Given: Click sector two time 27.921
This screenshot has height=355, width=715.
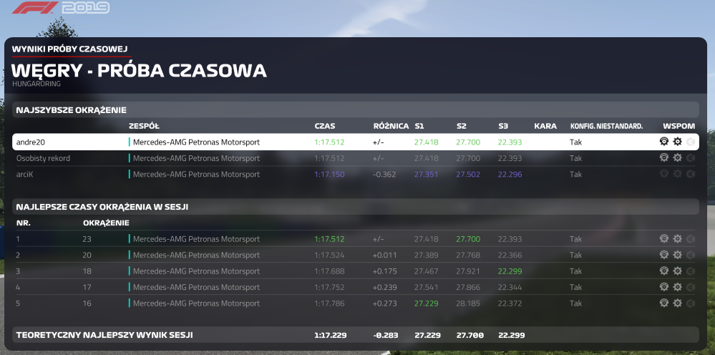Looking at the screenshot, I should point(468,271).
